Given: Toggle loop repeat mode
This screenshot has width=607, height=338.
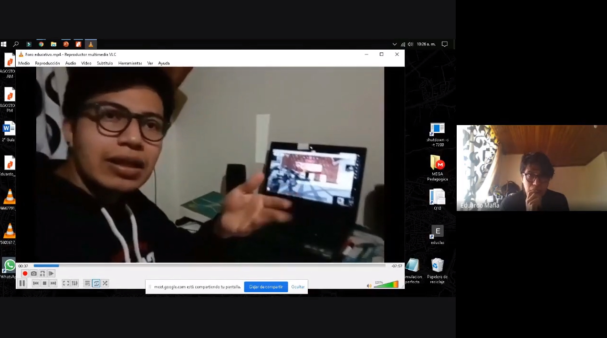Looking at the screenshot, I should coord(96,283).
